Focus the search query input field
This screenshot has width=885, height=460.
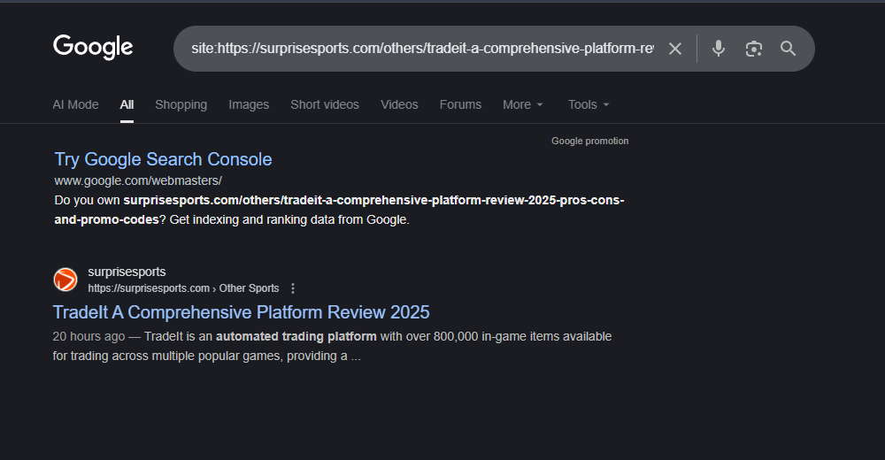pos(425,49)
